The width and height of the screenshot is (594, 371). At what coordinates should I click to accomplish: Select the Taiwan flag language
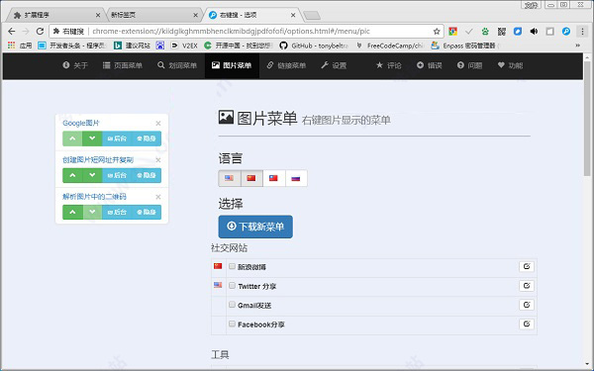(x=274, y=178)
